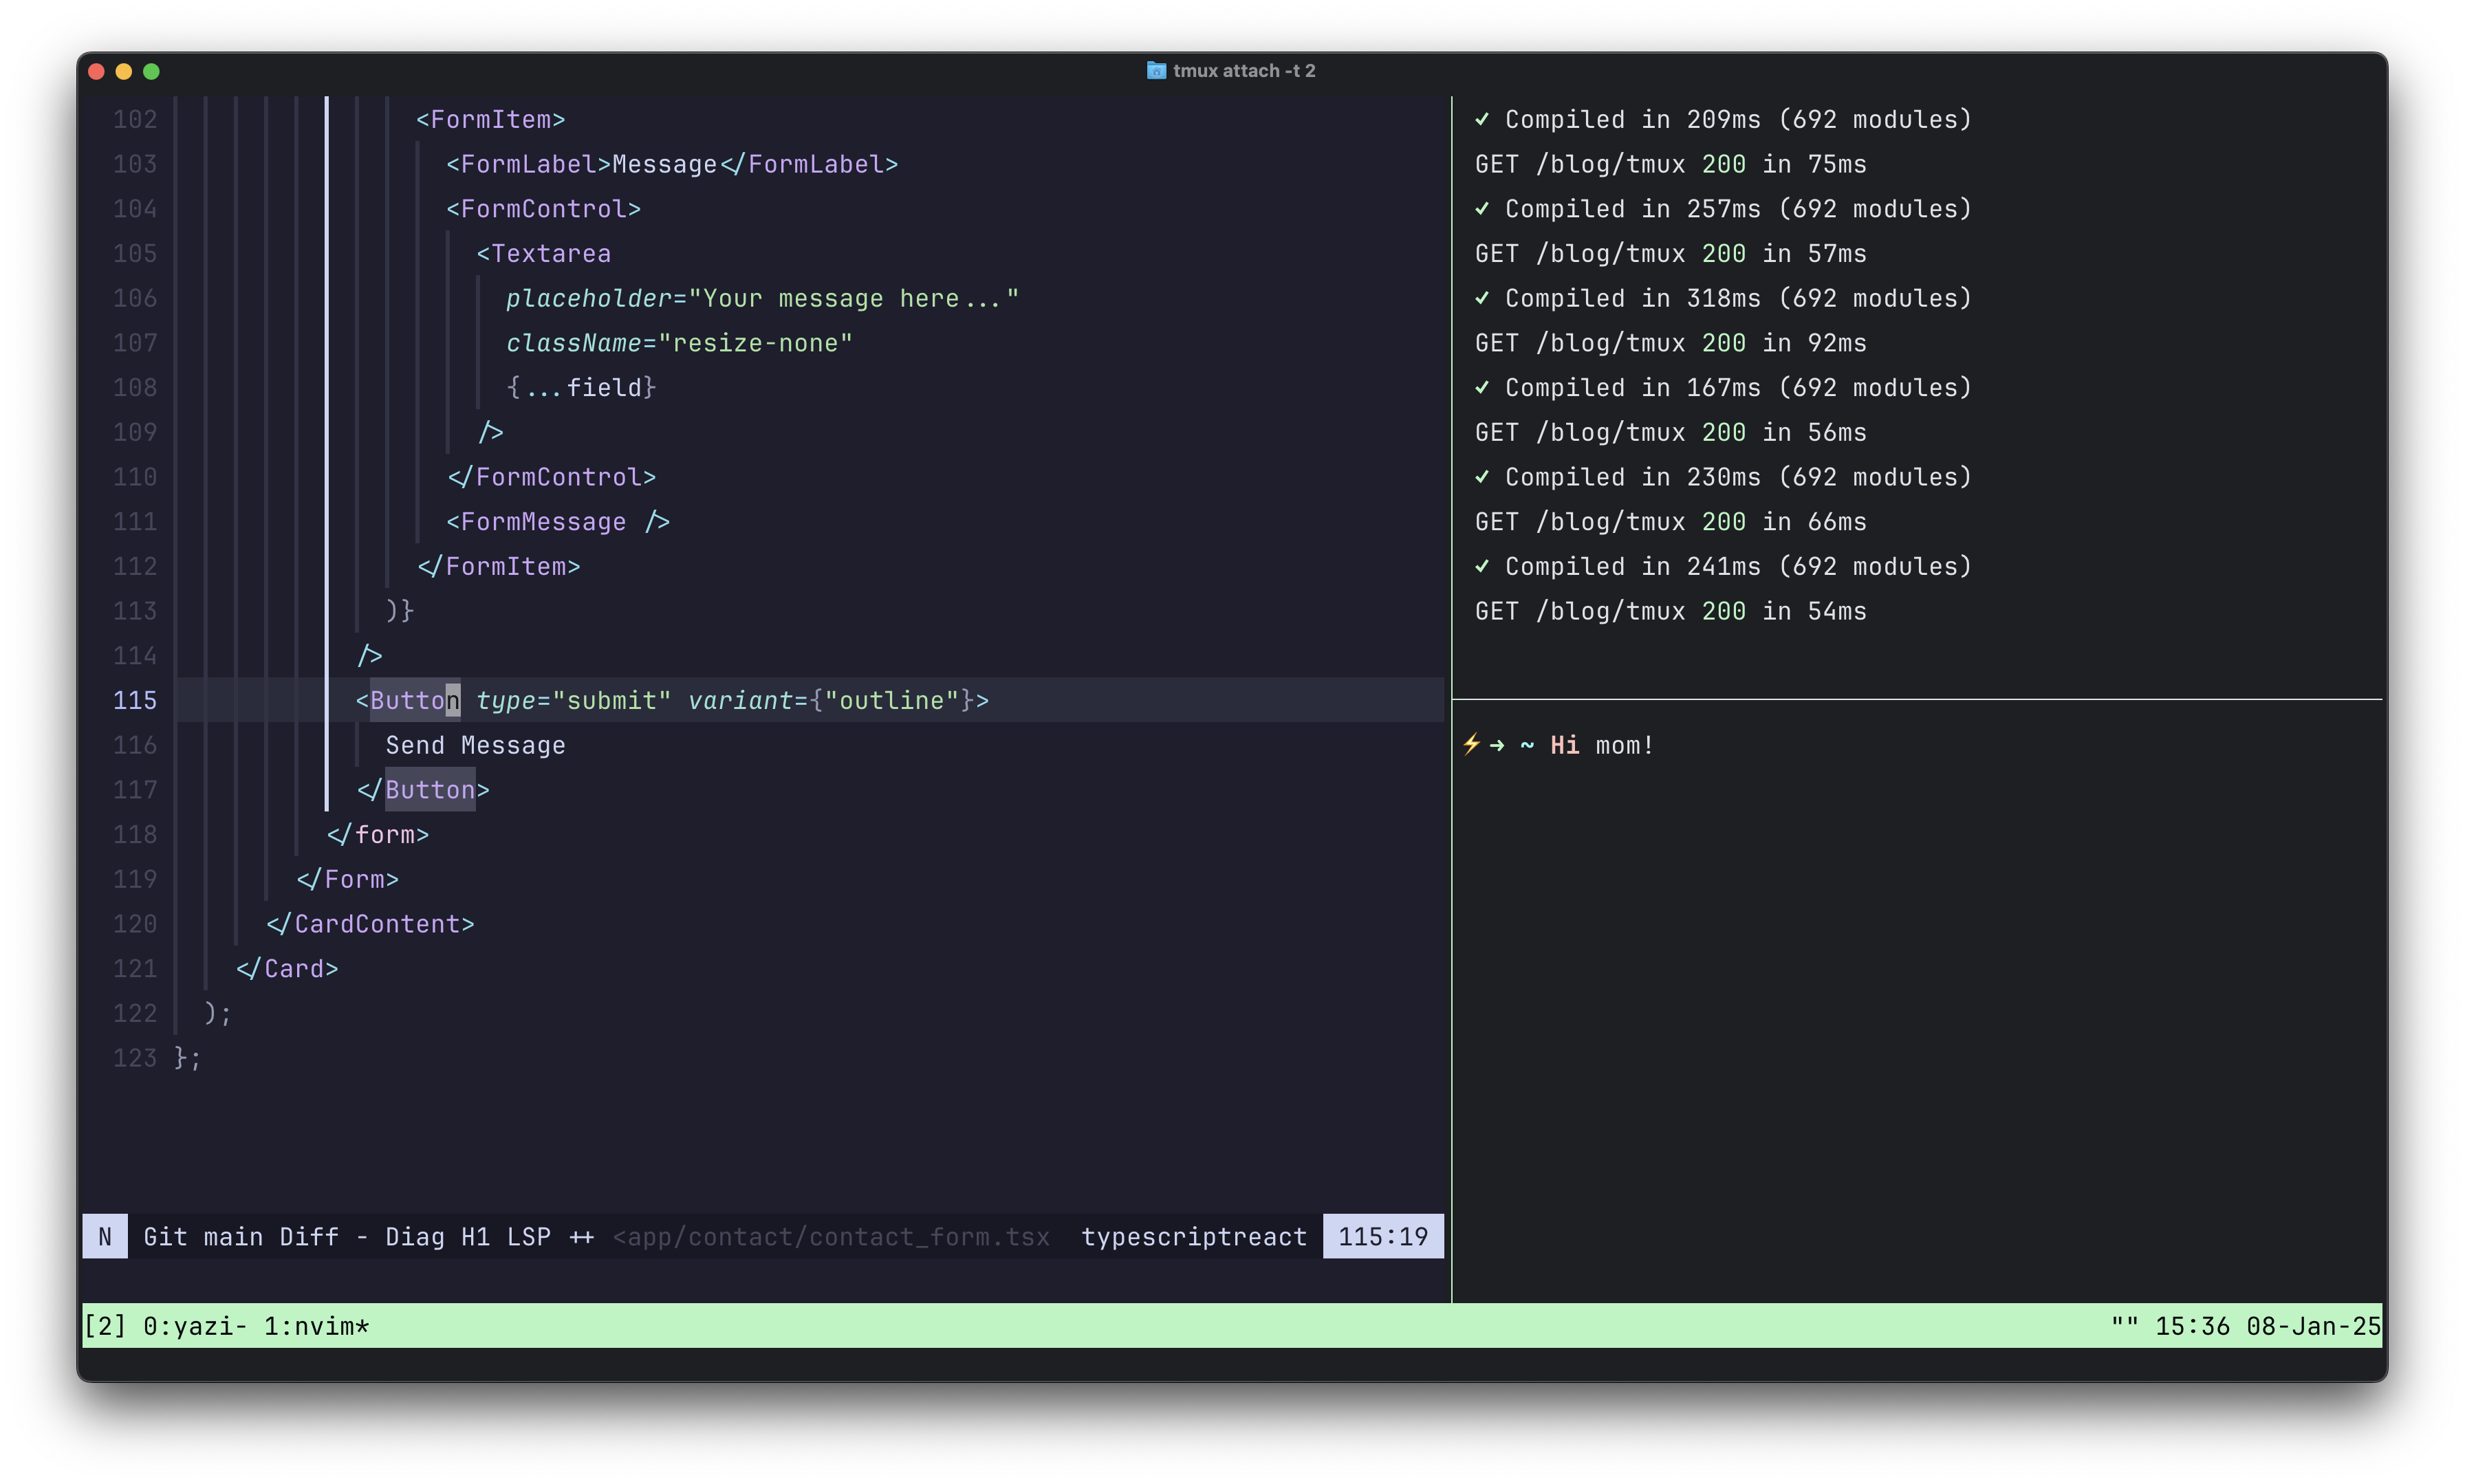The image size is (2465, 1484).
Task: Click the contact_form.tsx file path
Action: point(831,1237)
